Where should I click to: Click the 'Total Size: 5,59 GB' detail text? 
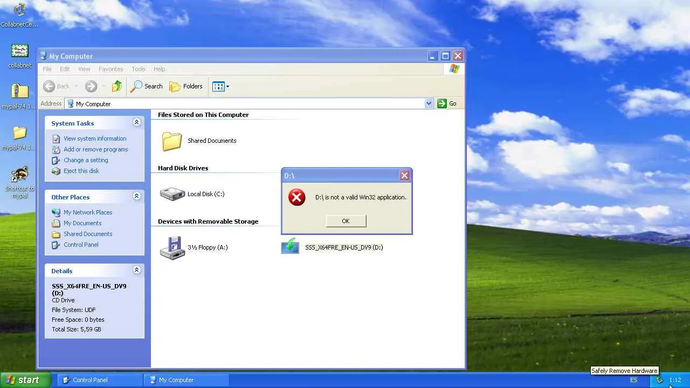click(77, 329)
